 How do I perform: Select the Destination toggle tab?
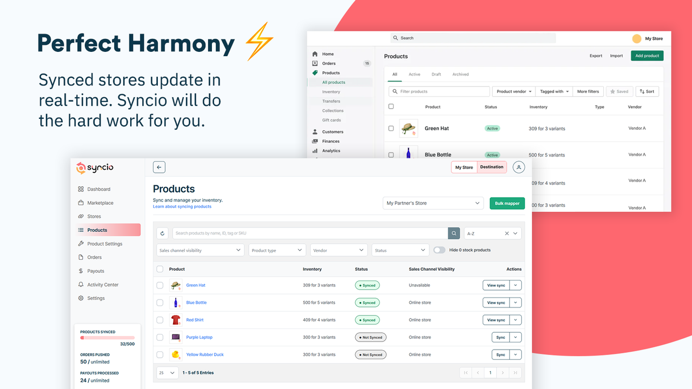[x=492, y=167]
